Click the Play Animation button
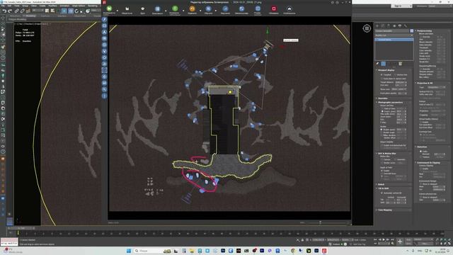453x255 pixels. pyautogui.click(x=384, y=239)
